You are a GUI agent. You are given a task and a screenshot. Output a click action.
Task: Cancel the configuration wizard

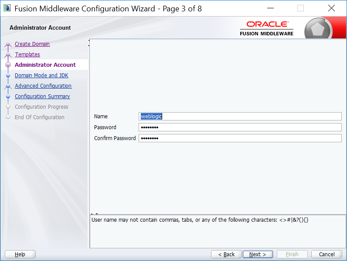[x=327, y=254]
